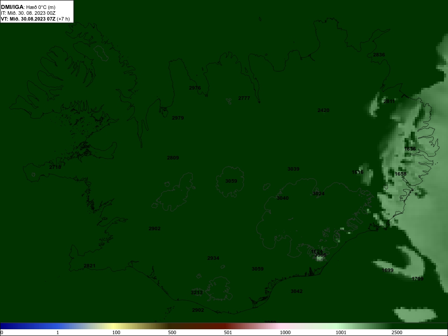Click the 2811 freezing-level label
Screen dimensions: 448x336
[389, 101]
